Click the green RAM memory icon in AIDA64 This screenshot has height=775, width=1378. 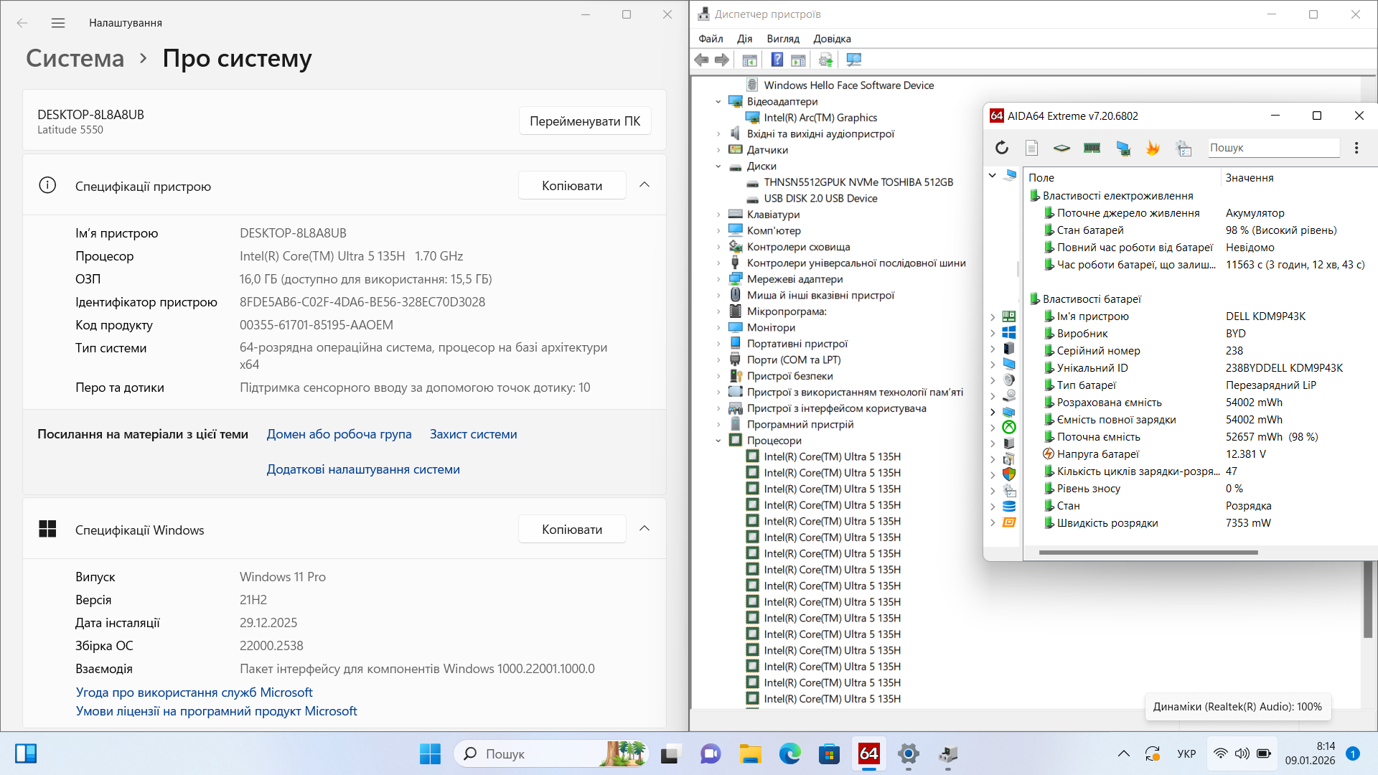point(1092,148)
